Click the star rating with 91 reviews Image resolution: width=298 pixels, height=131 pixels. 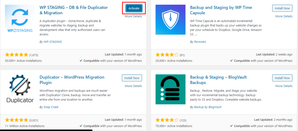point(167,55)
